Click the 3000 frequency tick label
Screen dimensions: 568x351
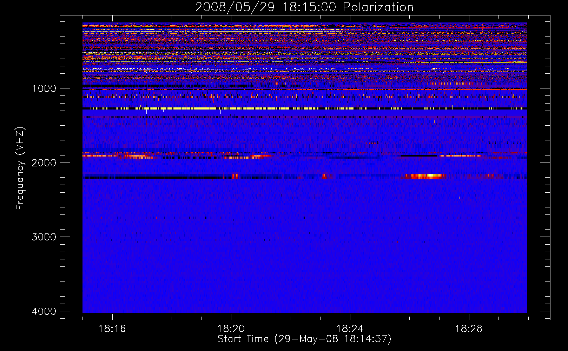[x=44, y=237]
